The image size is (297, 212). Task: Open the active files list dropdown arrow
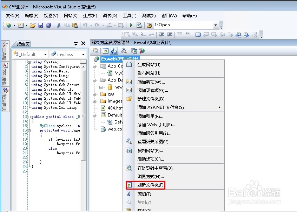(x=76, y=44)
